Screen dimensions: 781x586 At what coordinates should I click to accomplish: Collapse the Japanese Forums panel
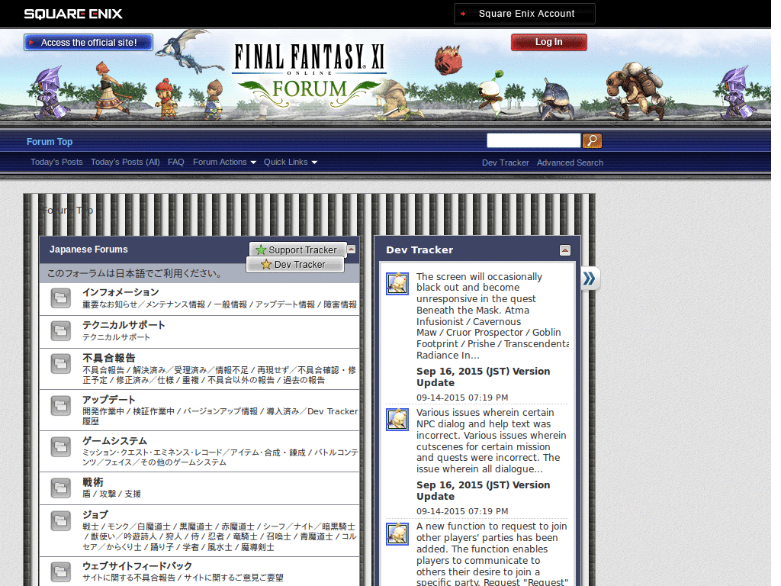tap(351, 249)
